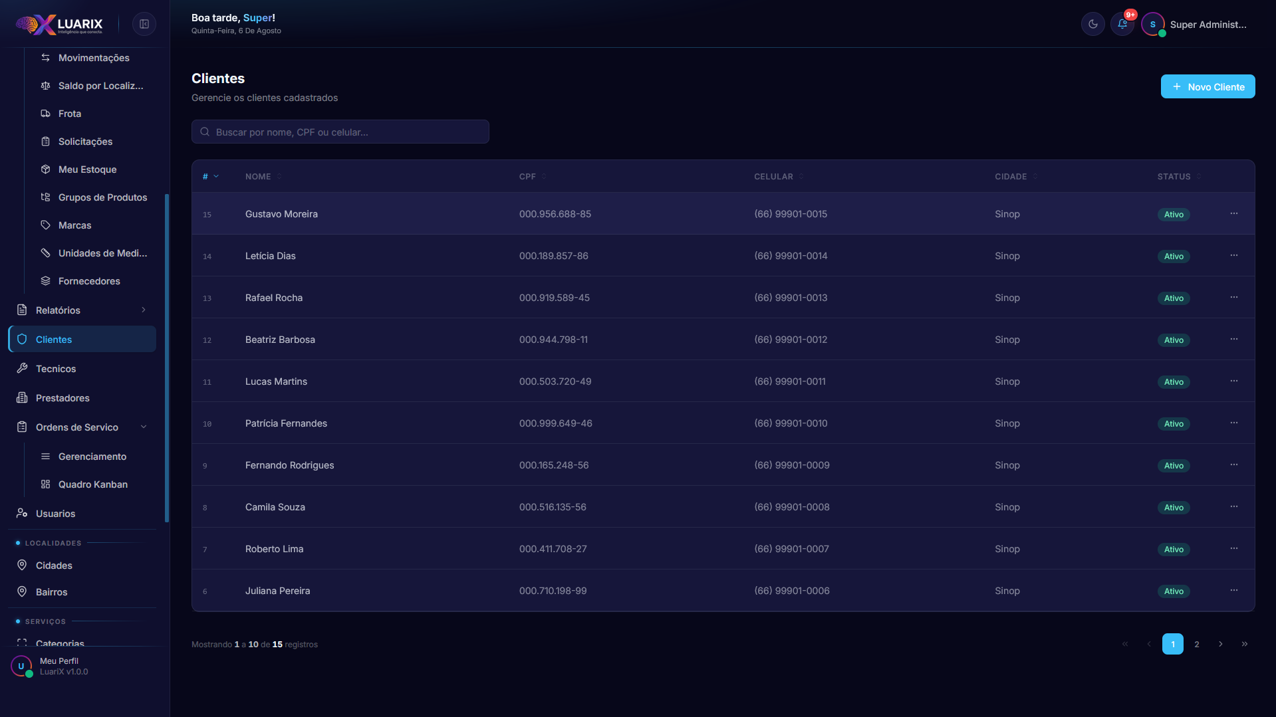The height and width of the screenshot is (717, 1276).
Task: Open actions menu for Letícia Dias
Action: [1234, 256]
